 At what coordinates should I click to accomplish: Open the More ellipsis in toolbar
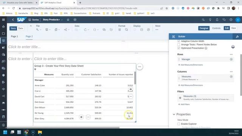pyautogui.click(x=157, y=29)
